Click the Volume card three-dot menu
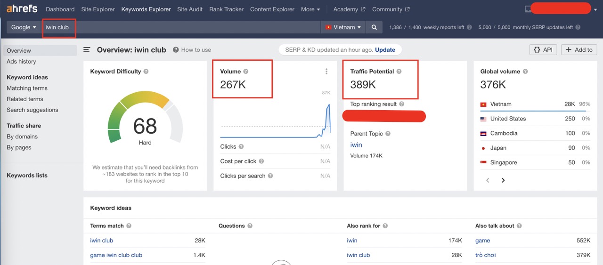603x265 pixels. (x=326, y=72)
